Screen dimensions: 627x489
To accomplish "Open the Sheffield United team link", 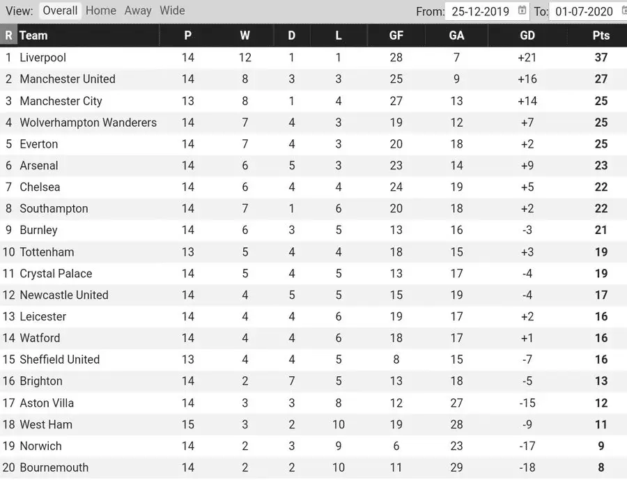I will tap(59, 360).
